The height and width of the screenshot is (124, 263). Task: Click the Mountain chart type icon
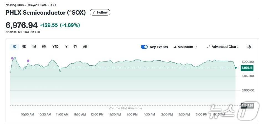pos(175,47)
